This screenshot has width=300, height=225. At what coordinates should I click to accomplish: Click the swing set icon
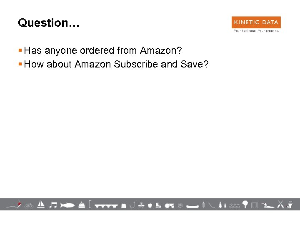[x=255, y=205]
